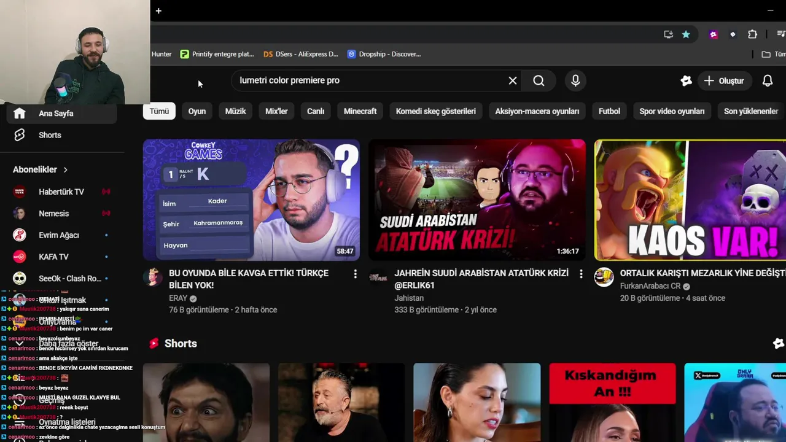
Task: Open the KAFA TV subscription
Action: 61,257
